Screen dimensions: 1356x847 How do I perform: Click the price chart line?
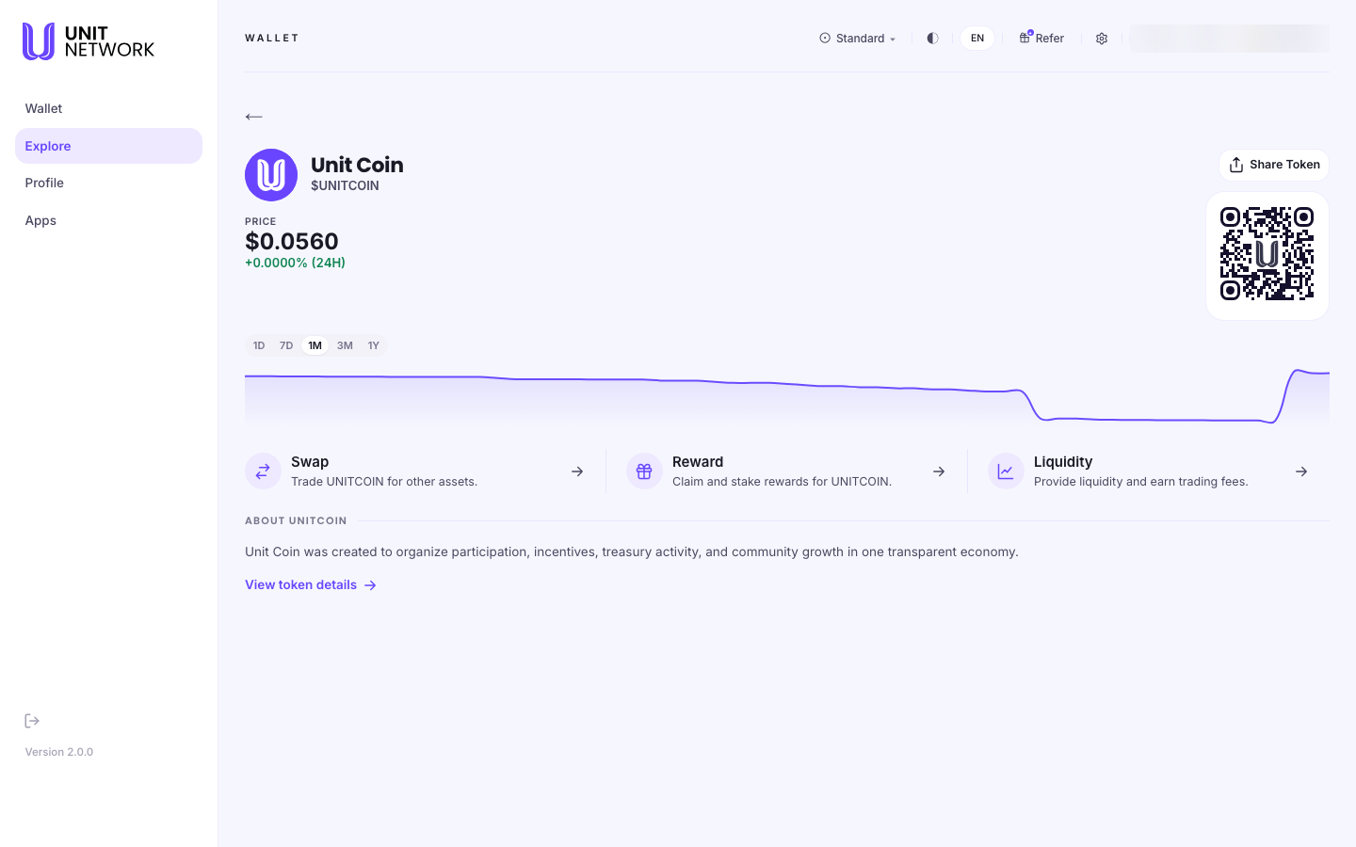point(787,396)
